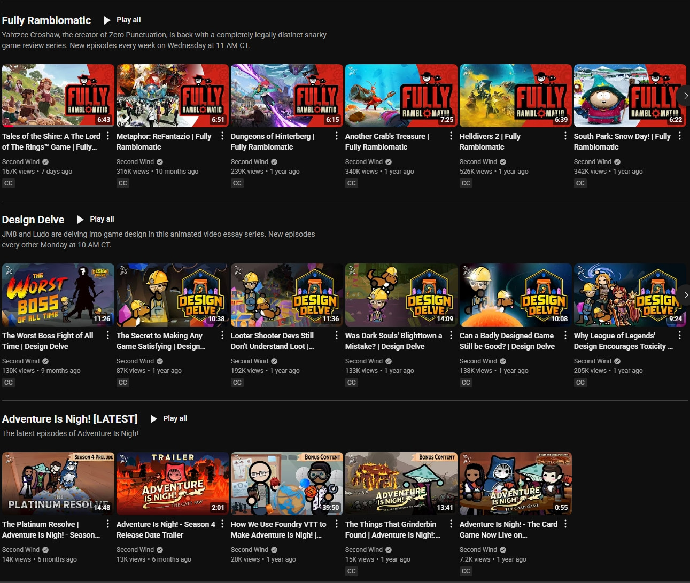Open options menu for Badly Designed Game video
Image resolution: width=690 pixels, height=583 pixels.
[x=565, y=335]
